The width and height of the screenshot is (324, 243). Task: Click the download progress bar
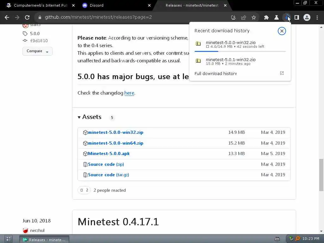(240, 51)
